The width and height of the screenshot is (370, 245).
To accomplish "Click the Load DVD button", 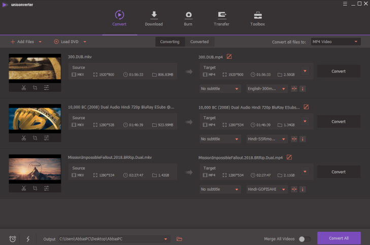I will (x=66, y=42).
